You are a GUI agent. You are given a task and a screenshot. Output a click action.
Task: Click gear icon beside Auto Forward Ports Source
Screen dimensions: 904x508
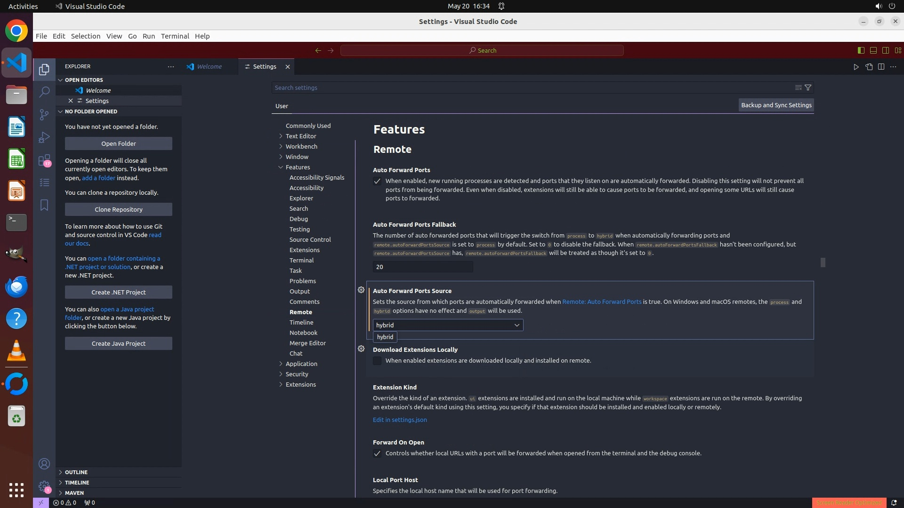click(x=361, y=290)
